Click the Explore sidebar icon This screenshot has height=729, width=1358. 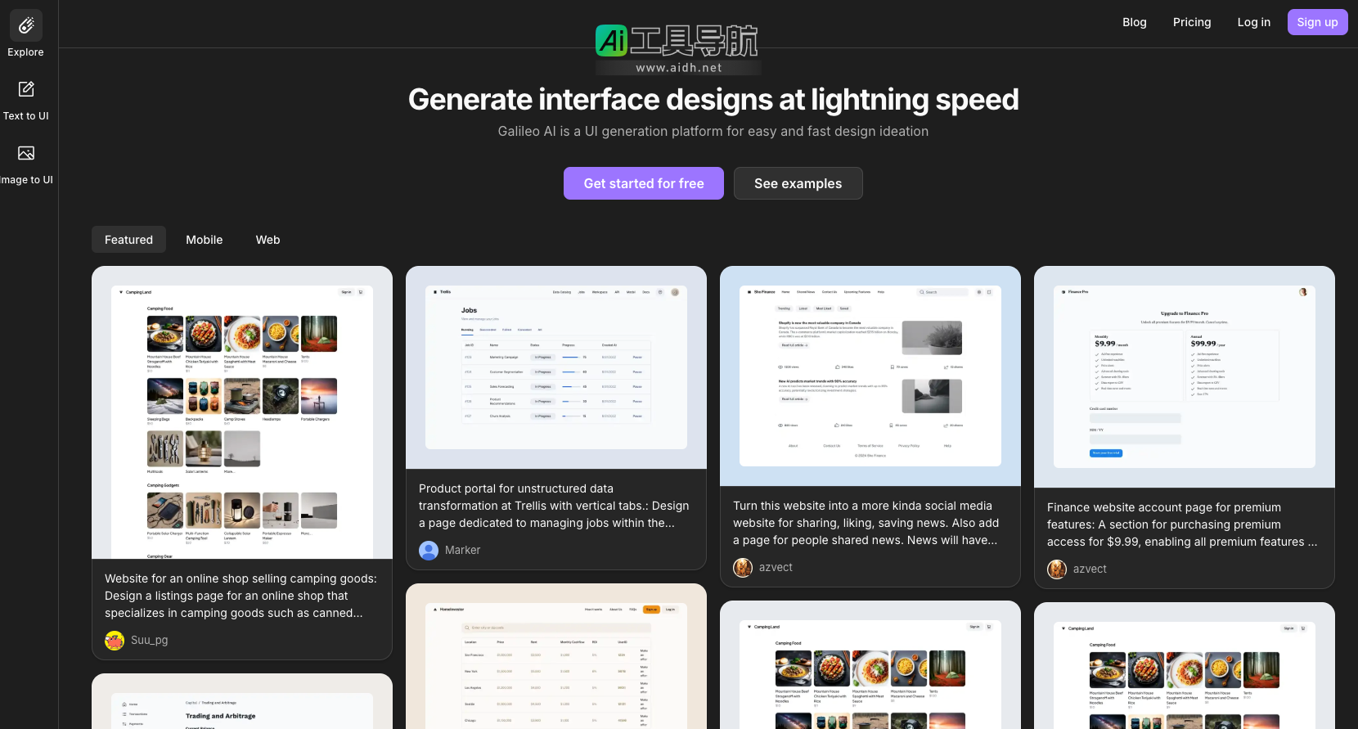[x=26, y=26]
